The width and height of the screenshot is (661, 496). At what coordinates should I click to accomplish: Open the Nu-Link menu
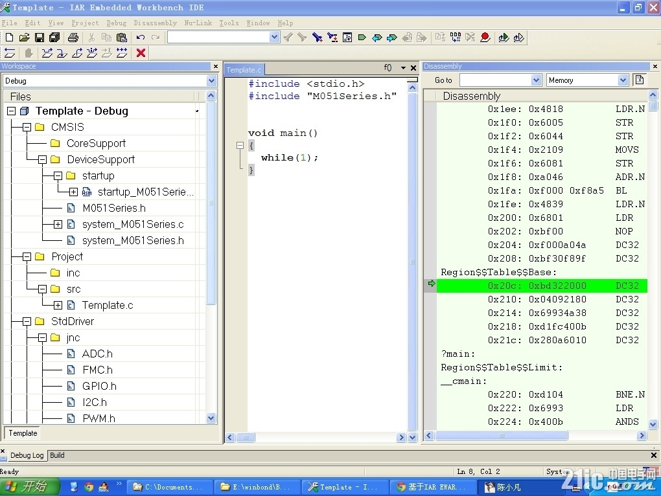198,23
